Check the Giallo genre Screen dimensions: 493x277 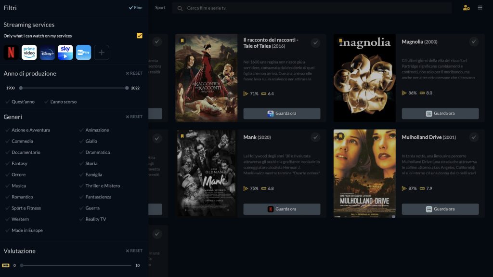pos(88,141)
